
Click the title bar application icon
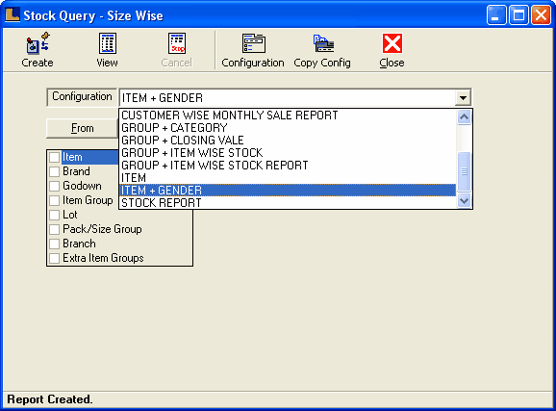click(13, 14)
